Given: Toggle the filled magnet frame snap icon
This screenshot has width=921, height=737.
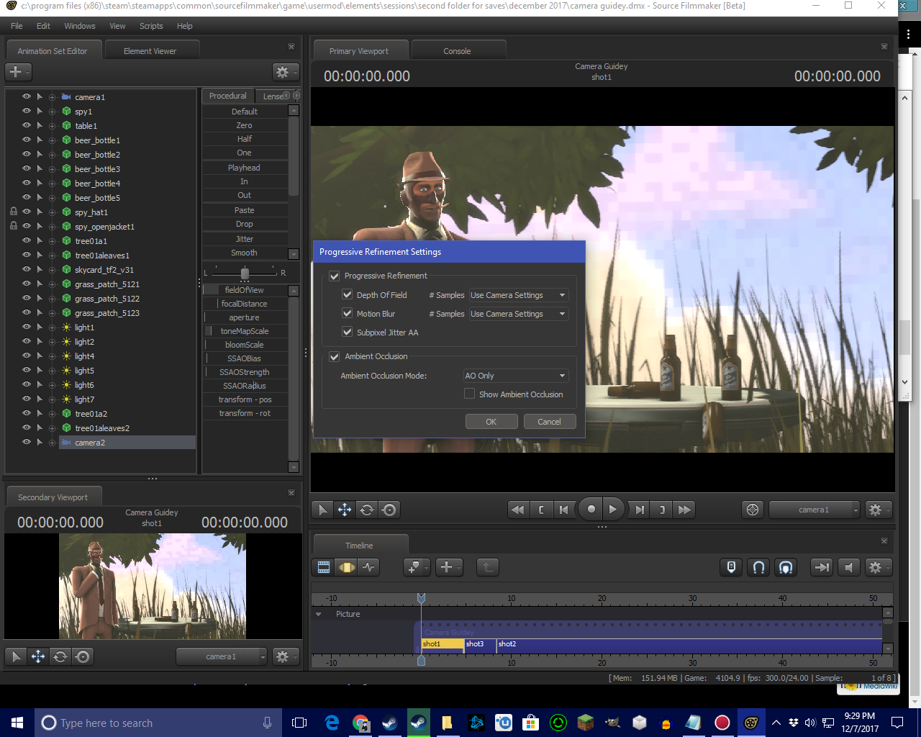Looking at the screenshot, I should coord(786,567).
